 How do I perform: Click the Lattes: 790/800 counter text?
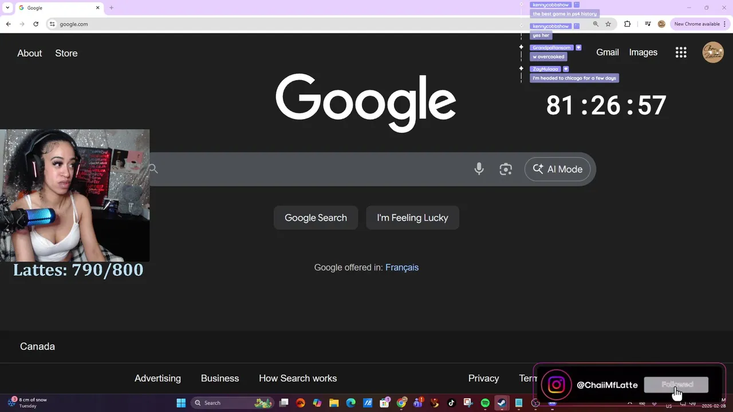pos(78,270)
